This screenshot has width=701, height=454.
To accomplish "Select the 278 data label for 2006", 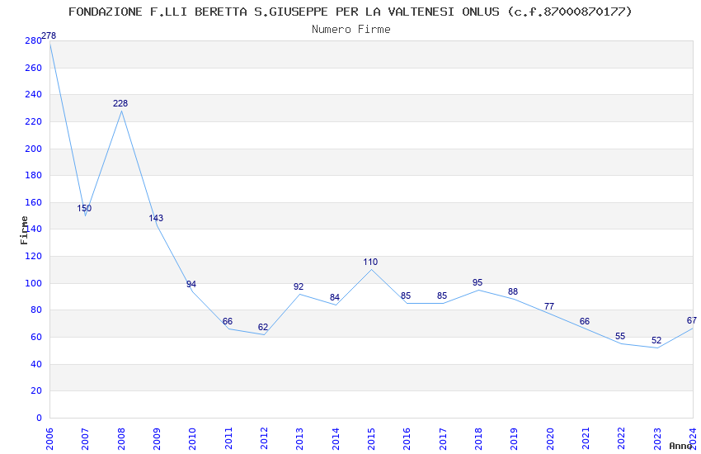I will pyautogui.click(x=49, y=35).
